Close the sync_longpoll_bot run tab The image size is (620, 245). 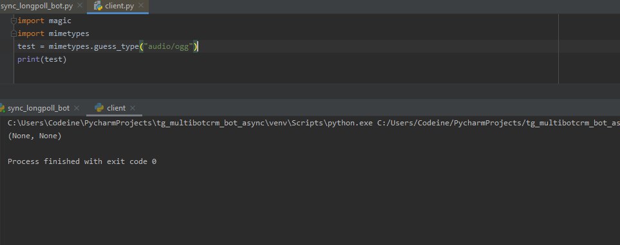click(x=77, y=108)
